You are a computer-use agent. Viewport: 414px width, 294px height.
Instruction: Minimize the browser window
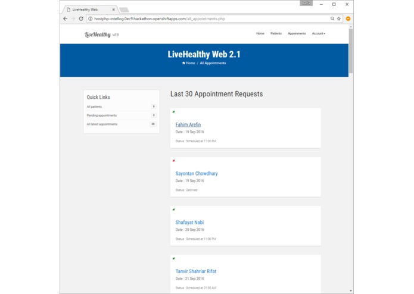[x=321, y=4]
